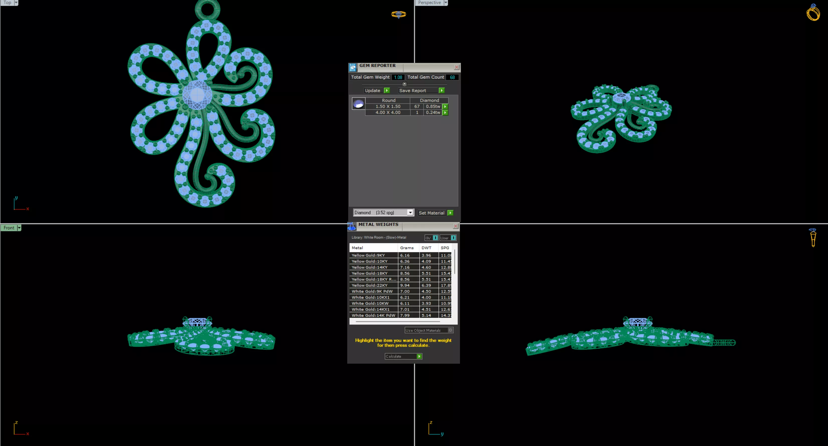Close the Gem Reporter panel
This screenshot has width=828, height=446.
[456, 67]
